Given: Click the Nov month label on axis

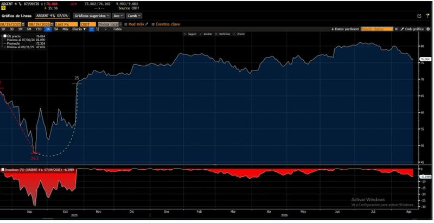Looking at the screenshot, I should coord(98,212).
